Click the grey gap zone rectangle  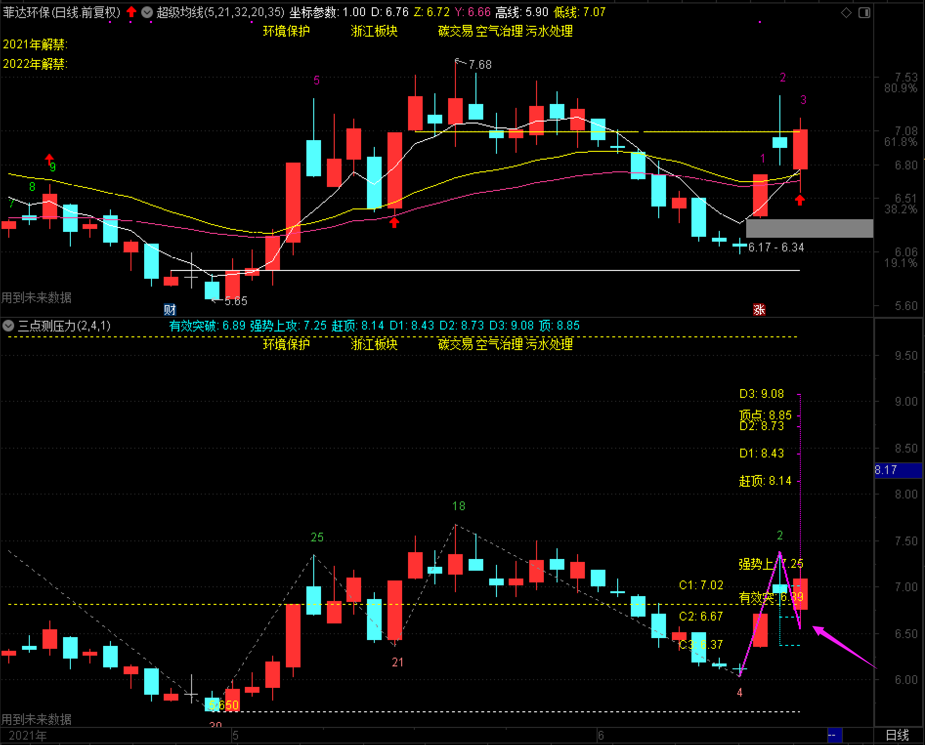[x=809, y=228]
